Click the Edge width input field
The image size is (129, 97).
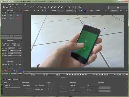(11, 64)
